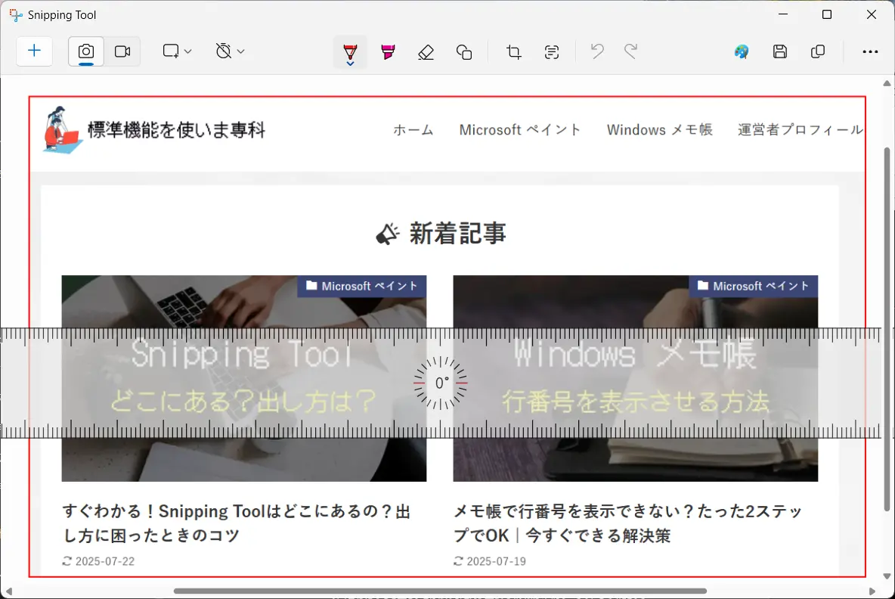The image size is (895, 599).
Task: Open article メモ帳で行番号を表示できない
Action: pos(628,523)
